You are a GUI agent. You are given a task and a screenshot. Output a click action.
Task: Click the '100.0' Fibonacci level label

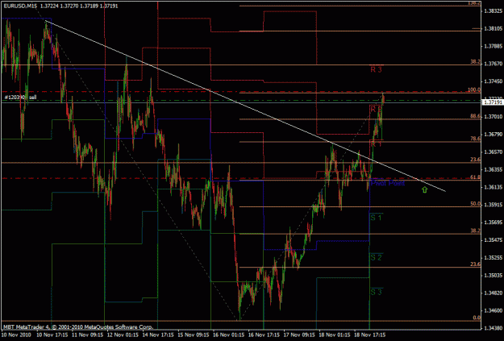coord(474,90)
